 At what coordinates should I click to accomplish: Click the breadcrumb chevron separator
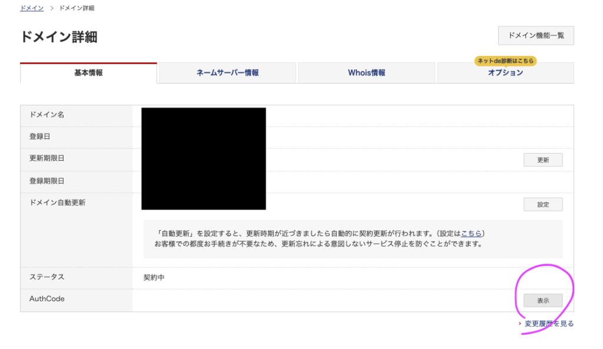pyautogui.click(x=52, y=8)
